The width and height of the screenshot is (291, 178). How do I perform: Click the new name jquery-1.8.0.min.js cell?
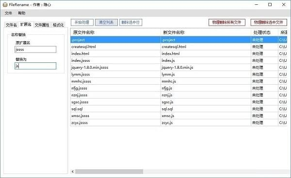[206, 67]
